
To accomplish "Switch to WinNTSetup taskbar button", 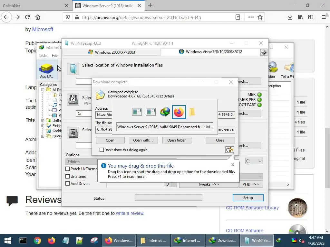I will pyautogui.click(x=257, y=241).
